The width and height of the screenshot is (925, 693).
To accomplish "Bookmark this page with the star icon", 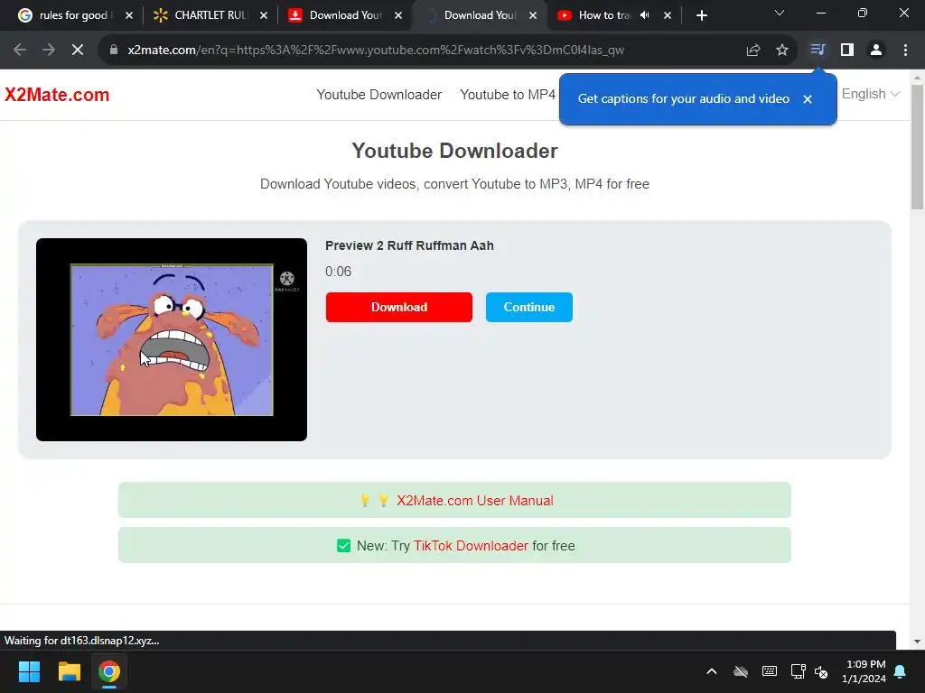I will pyautogui.click(x=781, y=51).
